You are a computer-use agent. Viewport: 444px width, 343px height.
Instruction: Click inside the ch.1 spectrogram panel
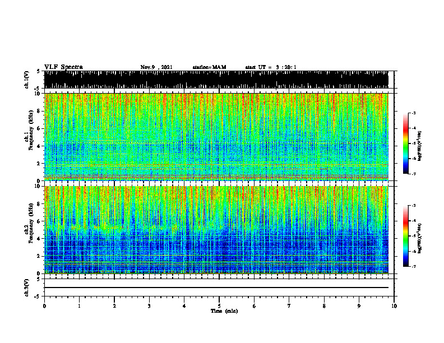[216, 137]
